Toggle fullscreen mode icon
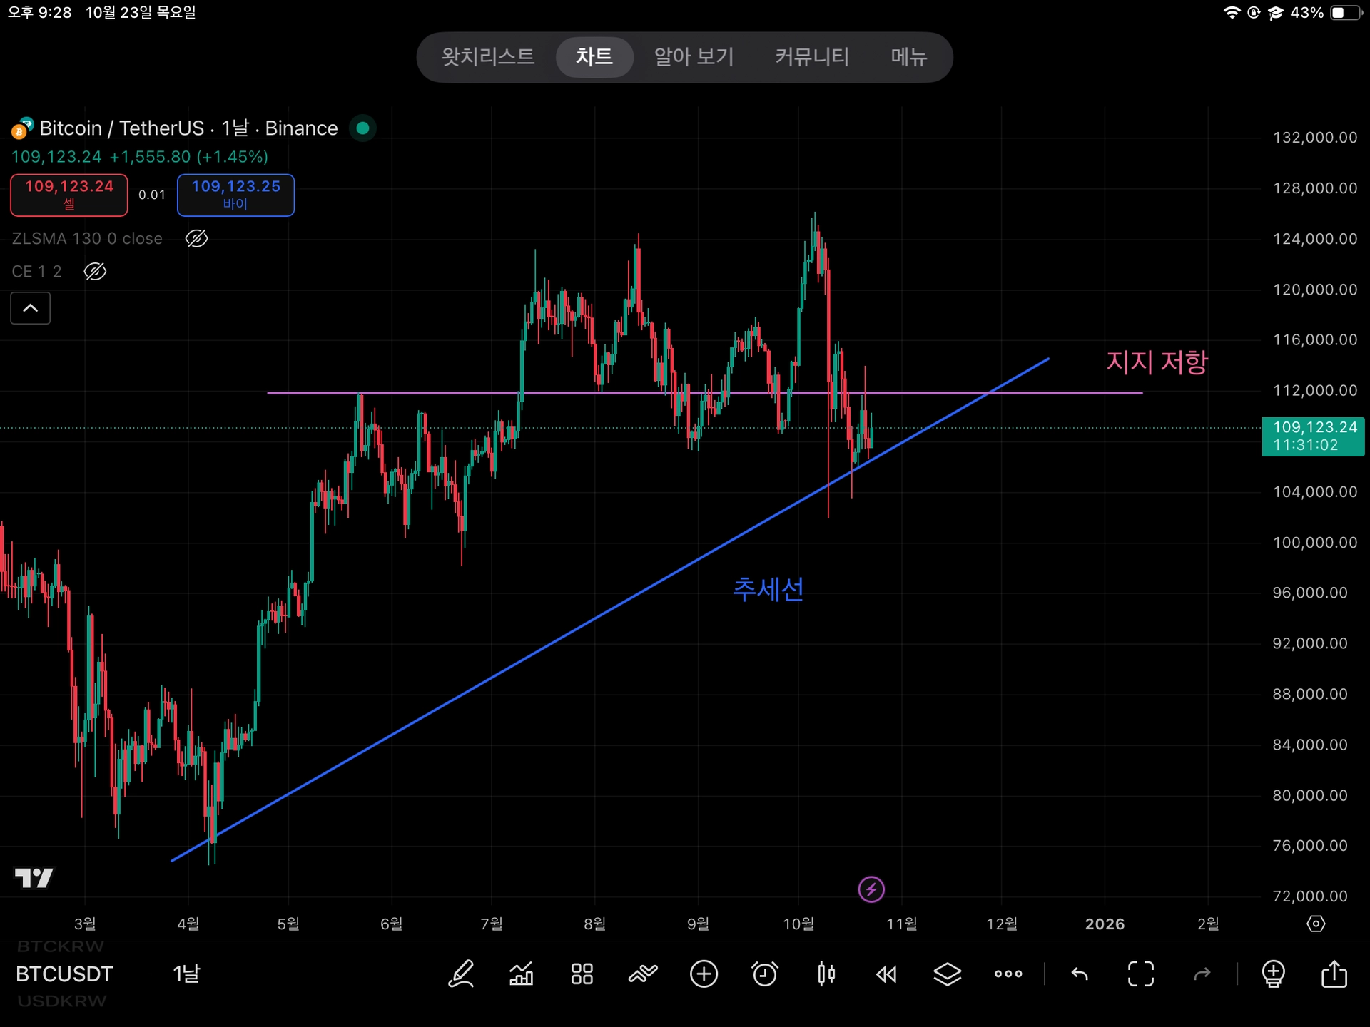This screenshot has width=1370, height=1027. 1140,974
